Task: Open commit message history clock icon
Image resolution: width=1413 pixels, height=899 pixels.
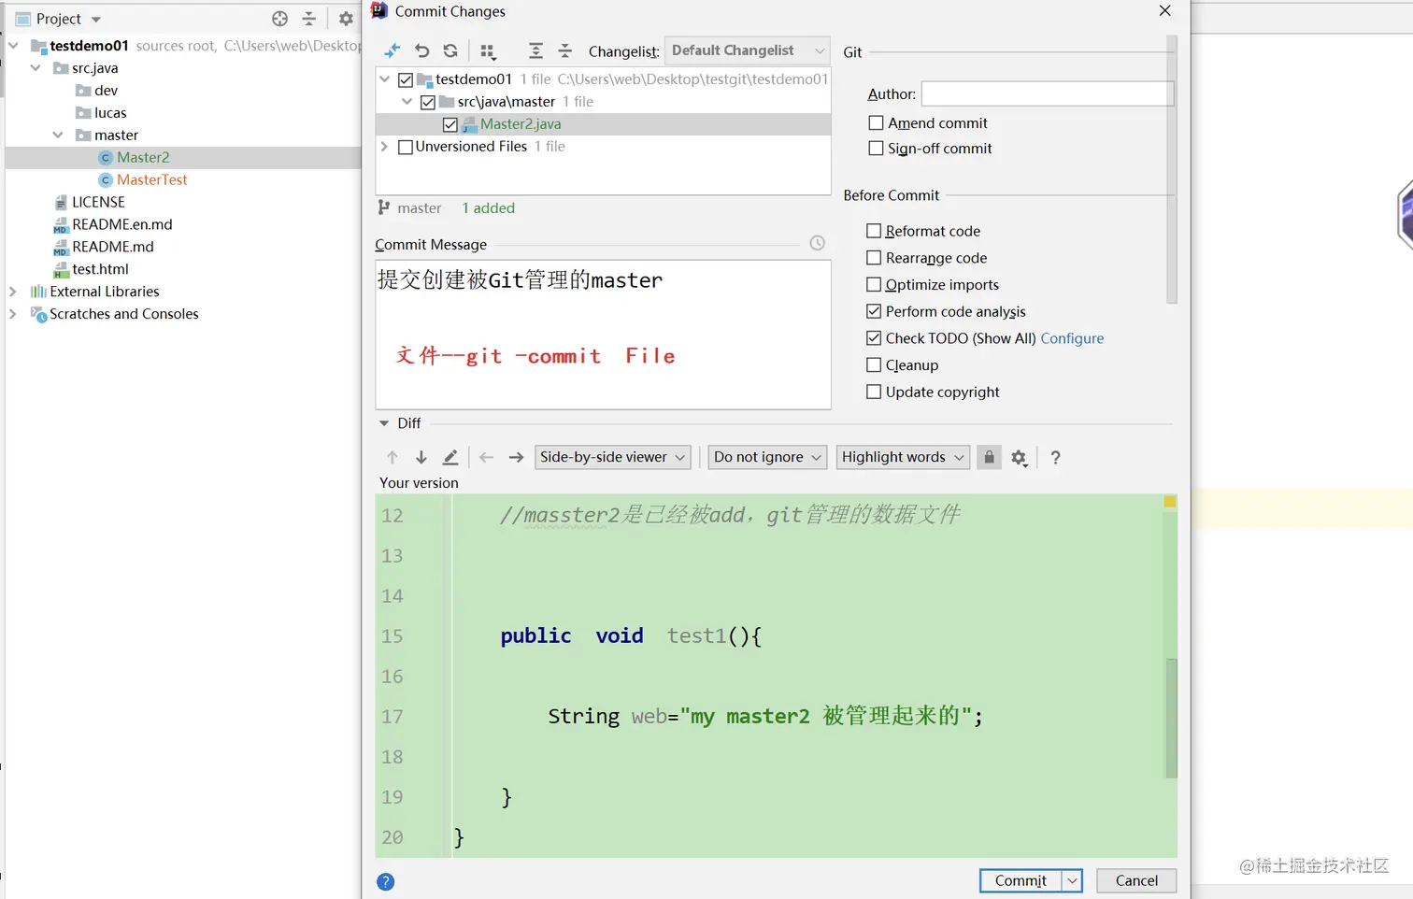Action: pos(817,243)
